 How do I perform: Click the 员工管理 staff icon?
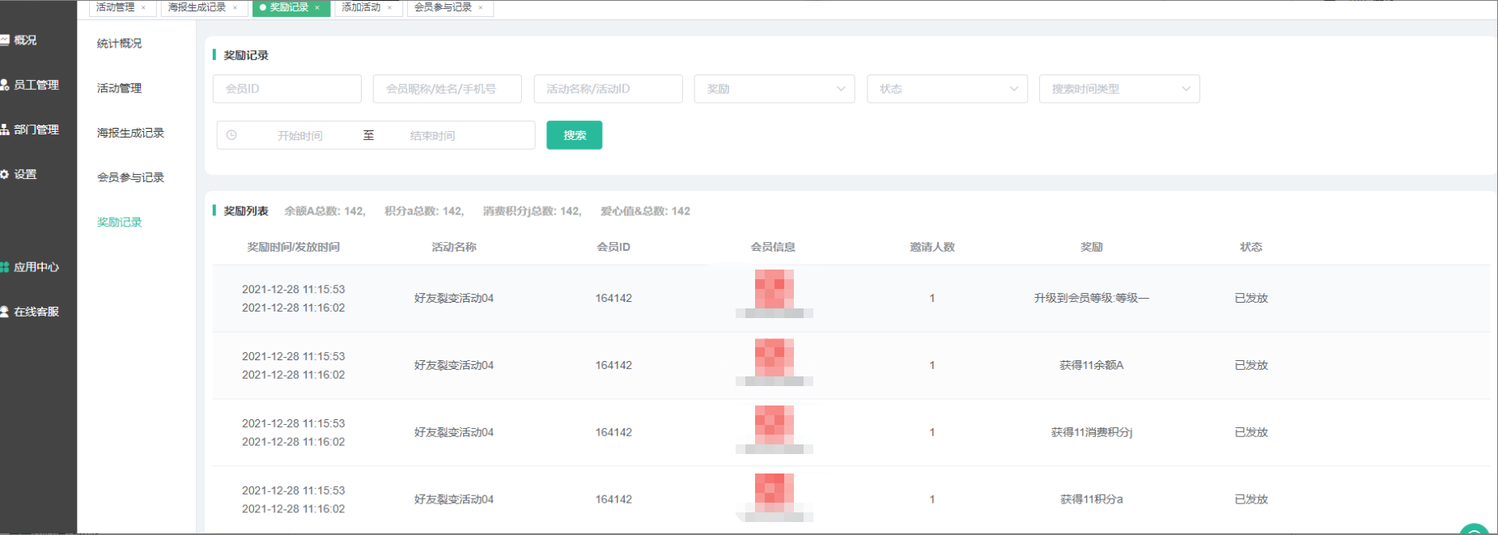click(5, 85)
